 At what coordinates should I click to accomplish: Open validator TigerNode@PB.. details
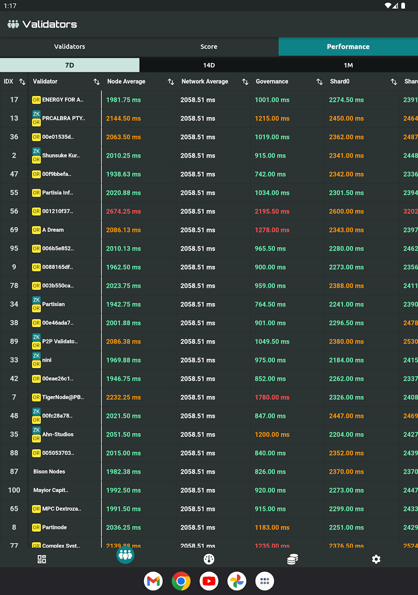[x=62, y=397]
